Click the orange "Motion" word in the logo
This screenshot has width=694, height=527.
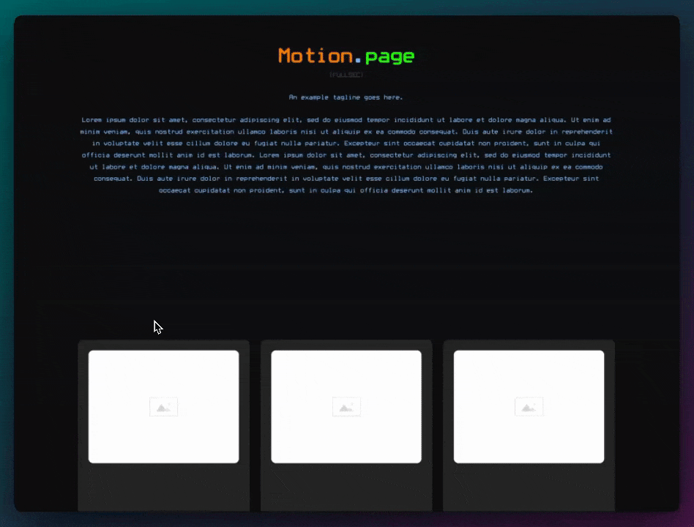[315, 56]
